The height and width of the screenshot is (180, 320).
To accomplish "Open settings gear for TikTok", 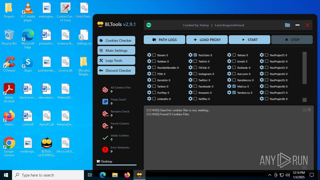I will 190,67.
